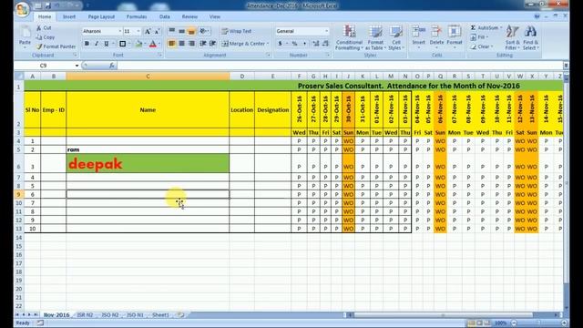
Task: Expand the Font group dialog launcher
Action: click(x=160, y=55)
